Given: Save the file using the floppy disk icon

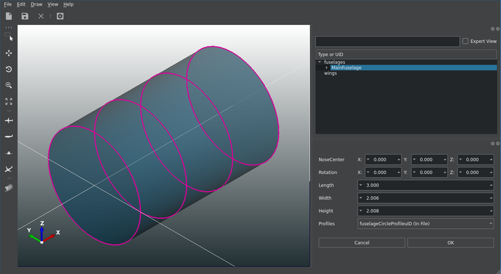Looking at the screenshot, I should (24, 16).
